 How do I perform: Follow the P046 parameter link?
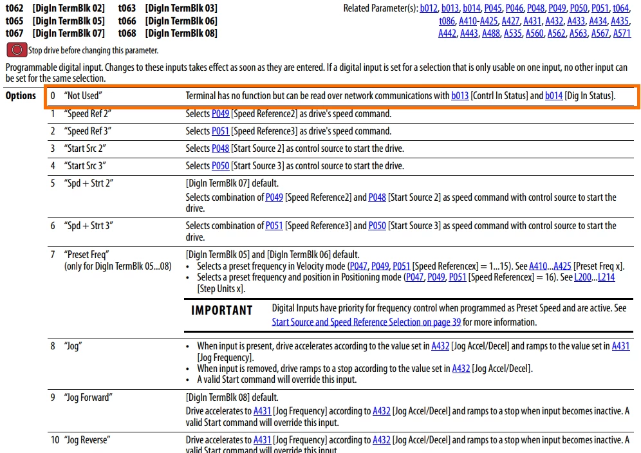pyautogui.click(x=514, y=8)
